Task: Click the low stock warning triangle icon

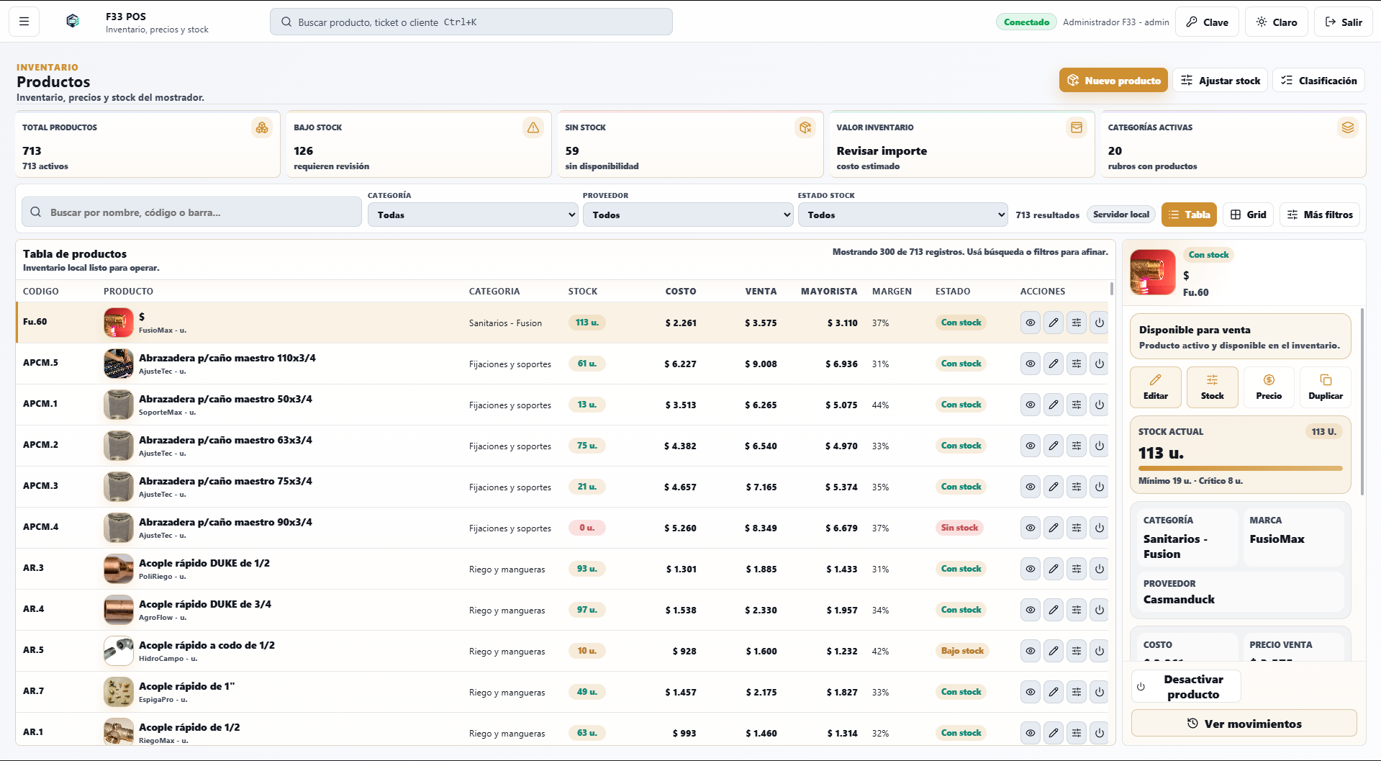Action: point(533,127)
